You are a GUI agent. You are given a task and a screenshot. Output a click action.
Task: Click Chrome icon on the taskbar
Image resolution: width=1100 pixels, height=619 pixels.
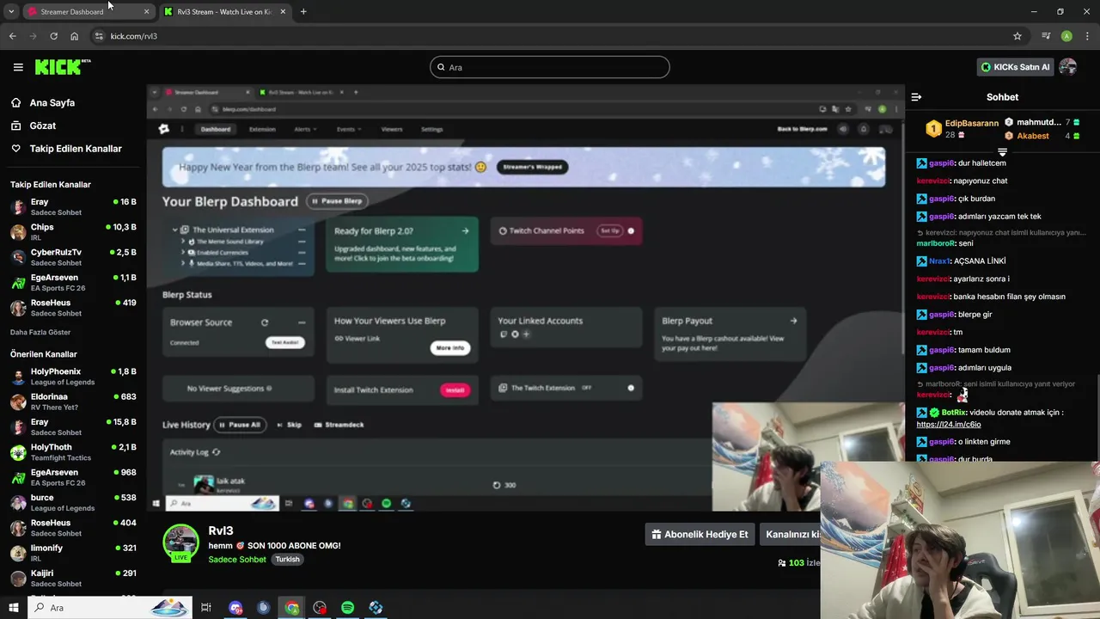[292, 608]
